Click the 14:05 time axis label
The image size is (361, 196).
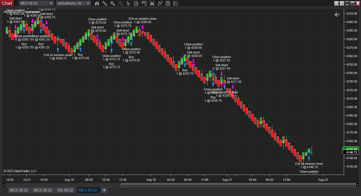click(10, 180)
